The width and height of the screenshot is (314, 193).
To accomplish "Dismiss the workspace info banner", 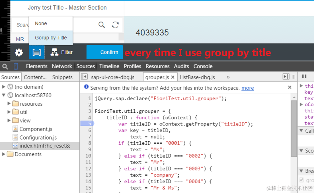I will pos(290,87).
